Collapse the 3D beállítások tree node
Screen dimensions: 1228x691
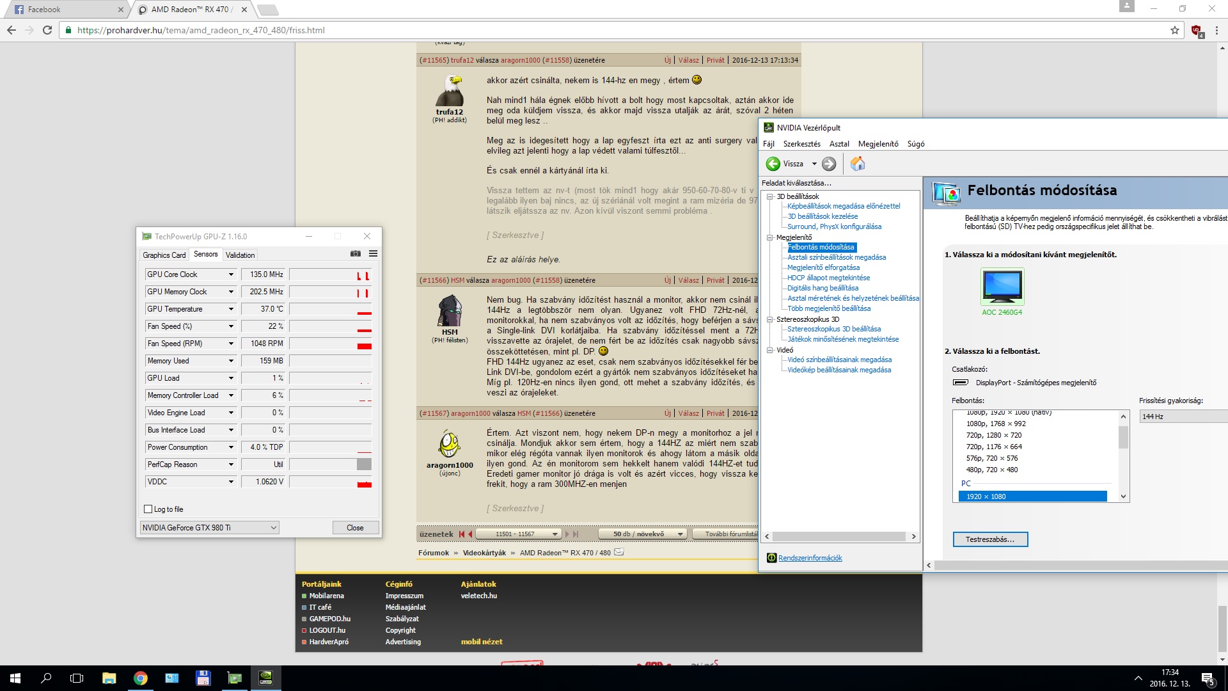point(770,196)
